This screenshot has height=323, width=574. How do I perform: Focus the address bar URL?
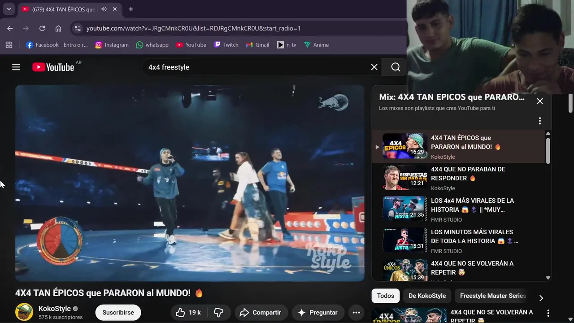pyautogui.click(x=193, y=28)
